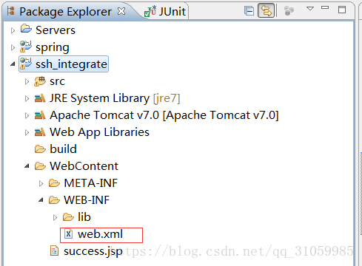Expand the Apache Tomcat v7.0 library
Viewport: 362px width, 266px height.
coord(27,115)
